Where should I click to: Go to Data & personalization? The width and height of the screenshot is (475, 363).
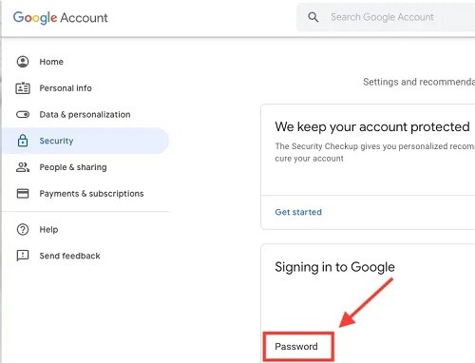[85, 114]
